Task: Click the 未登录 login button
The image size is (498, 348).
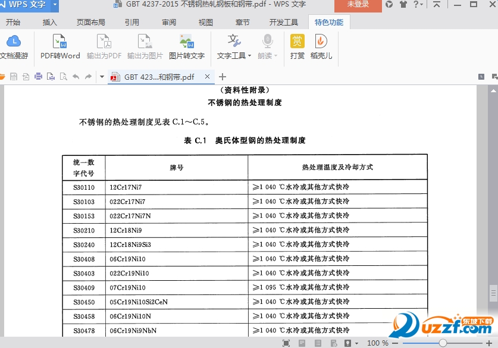Action: click(358, 5)
